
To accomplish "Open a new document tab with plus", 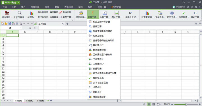I will point(67,24).
